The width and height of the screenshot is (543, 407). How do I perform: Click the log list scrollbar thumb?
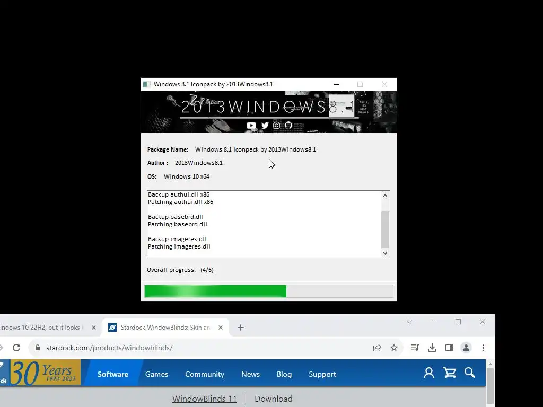[x=385, y=230]
